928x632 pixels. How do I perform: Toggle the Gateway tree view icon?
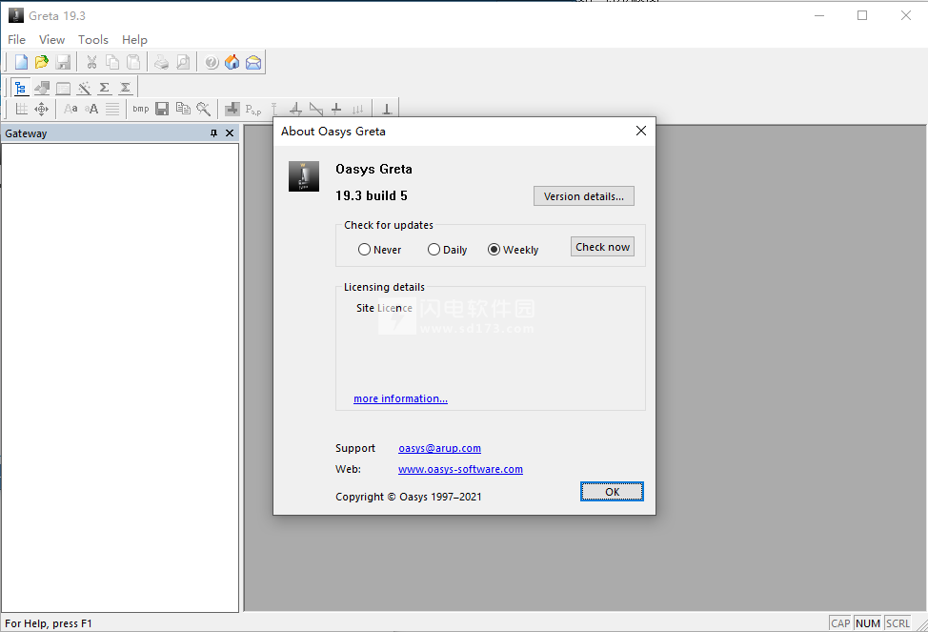click(x=21, y=89)
